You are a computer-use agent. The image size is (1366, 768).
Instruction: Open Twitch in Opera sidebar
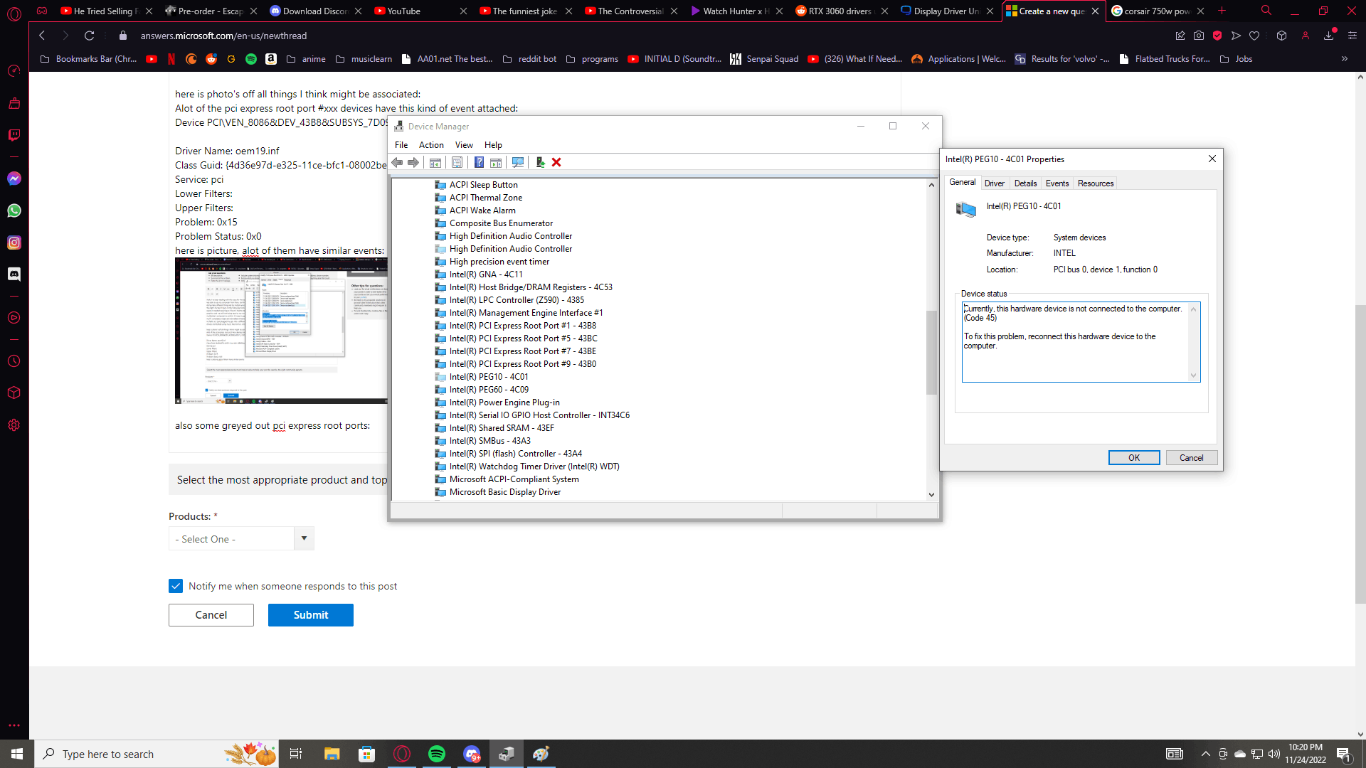pyautogui.click(x=14, y=135)
